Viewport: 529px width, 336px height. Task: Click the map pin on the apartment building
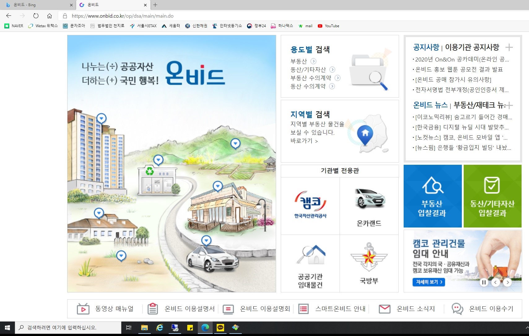click(x=102, y=119)
